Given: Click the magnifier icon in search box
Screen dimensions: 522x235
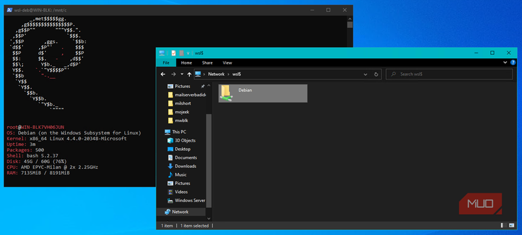Looking at the screenshot, I should [x=393, y=74].
